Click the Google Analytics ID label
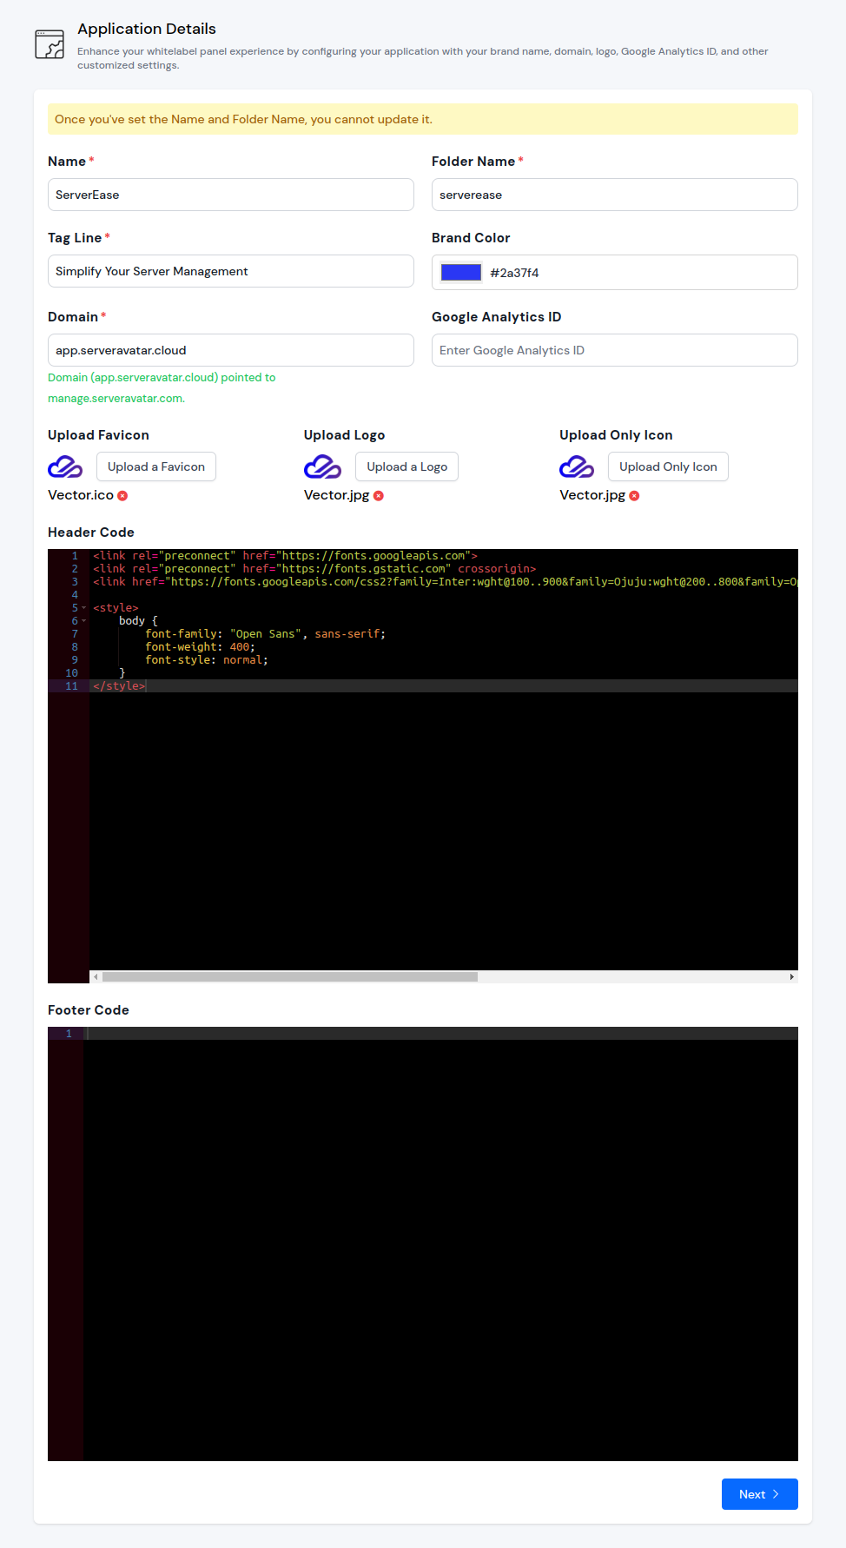846x1548 pixels. point(497,317)
